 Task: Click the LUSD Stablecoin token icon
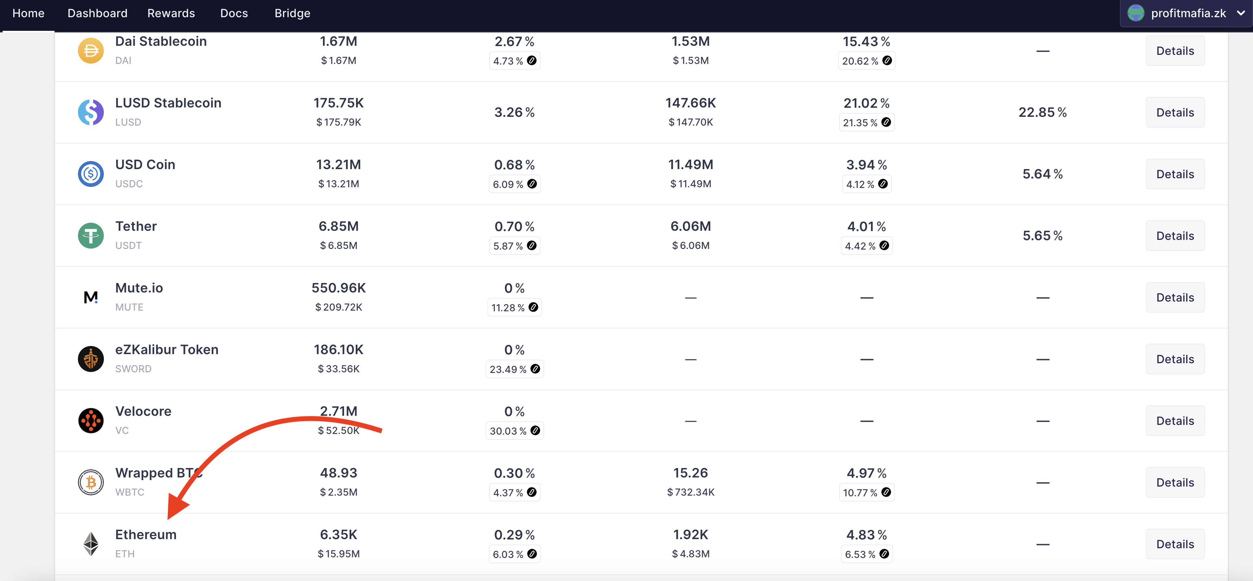[x=91, y=112]
